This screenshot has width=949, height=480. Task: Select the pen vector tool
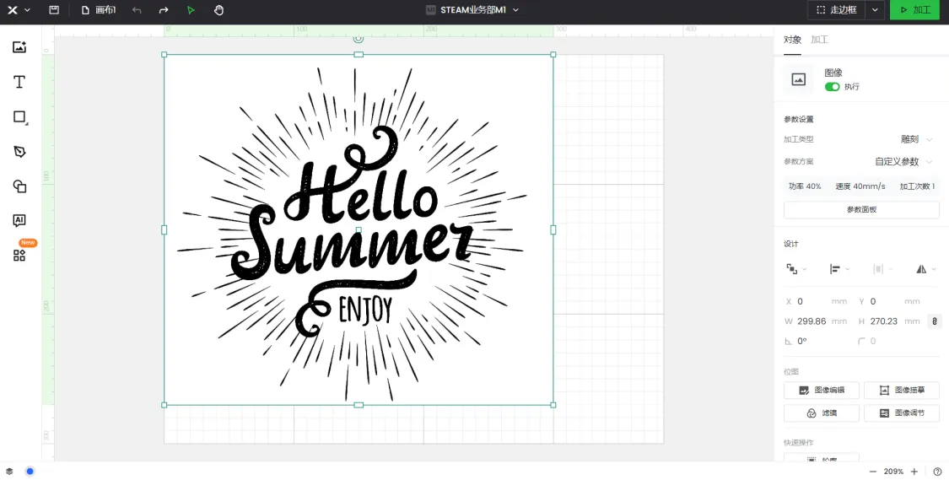[x=19, y=151]
